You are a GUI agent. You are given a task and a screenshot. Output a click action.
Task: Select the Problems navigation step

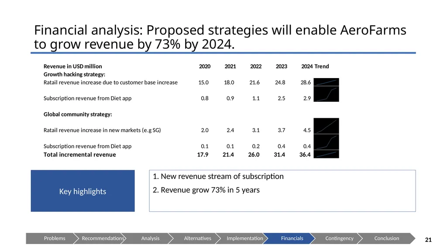pyautogui.click(x=52, y=238)
